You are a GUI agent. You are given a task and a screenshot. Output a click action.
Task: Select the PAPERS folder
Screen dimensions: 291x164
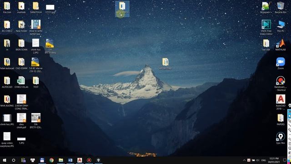[281, 119]
